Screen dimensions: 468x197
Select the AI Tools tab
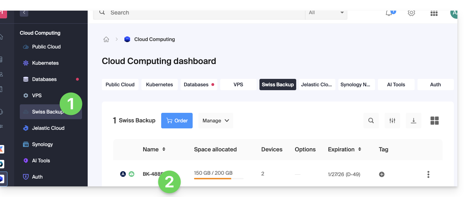click(x=396, y=85)
